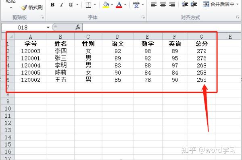Select total score cell 276
Screen dimensions: 242x160
pyautogui.click(x=201, y=58)
